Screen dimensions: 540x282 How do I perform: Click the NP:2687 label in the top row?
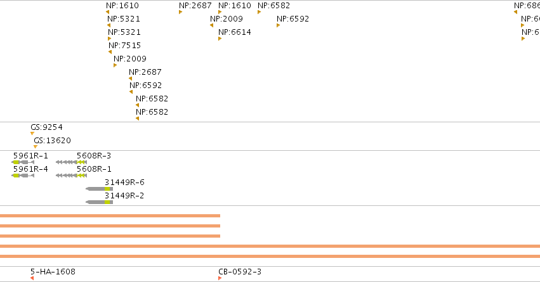point(195,6)
